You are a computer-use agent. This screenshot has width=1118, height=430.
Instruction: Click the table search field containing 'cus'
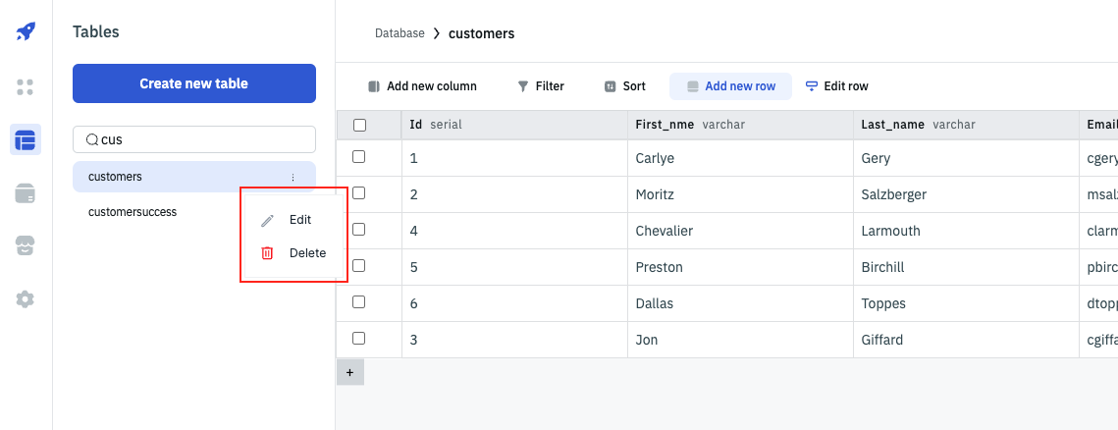point(194,139)
